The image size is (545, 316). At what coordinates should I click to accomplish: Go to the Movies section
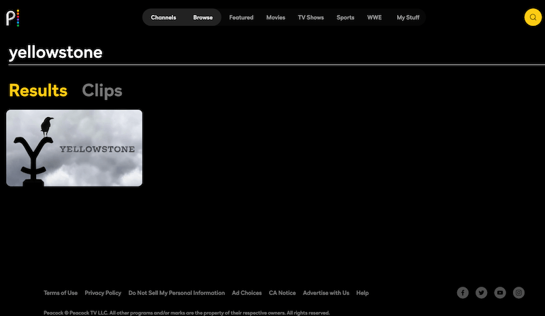(276, 17)
